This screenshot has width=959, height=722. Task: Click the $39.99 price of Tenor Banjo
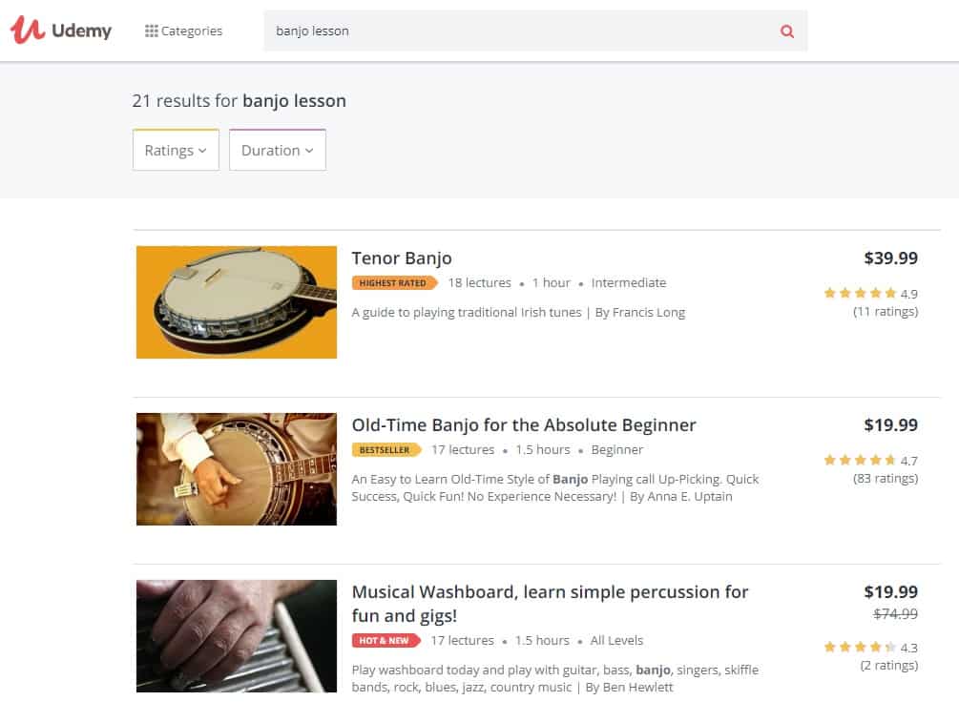point(890,258)
